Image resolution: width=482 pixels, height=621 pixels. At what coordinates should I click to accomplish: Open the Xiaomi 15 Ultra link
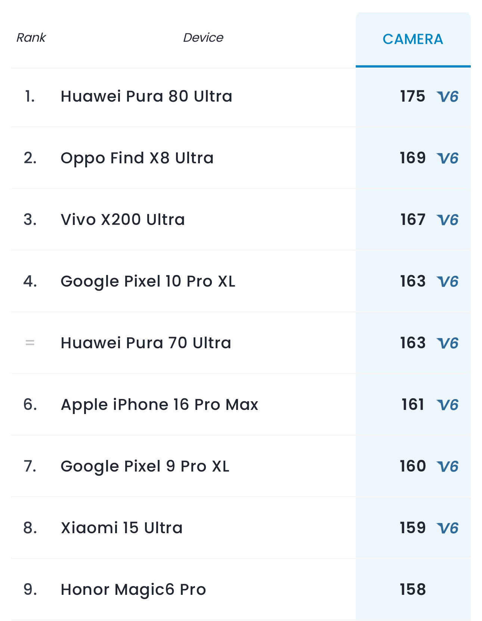[121, 528]
